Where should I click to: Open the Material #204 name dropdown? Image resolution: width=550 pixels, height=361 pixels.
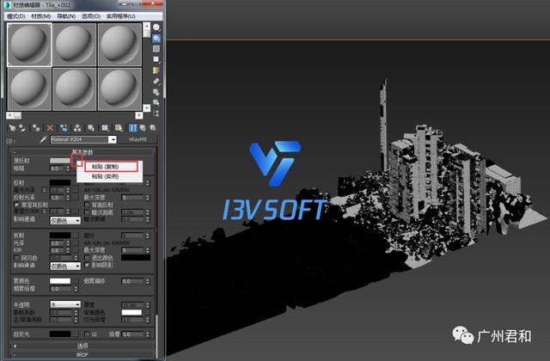tap(113, 139)
